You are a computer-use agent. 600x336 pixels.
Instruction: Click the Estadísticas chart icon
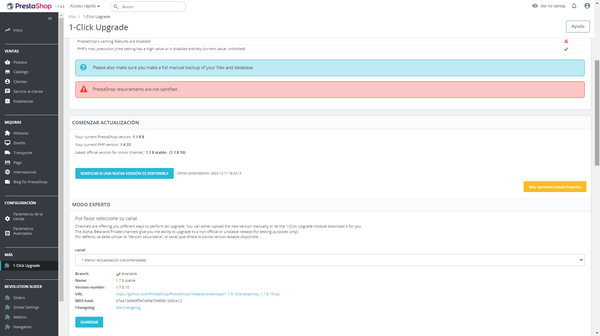point(7,101)
